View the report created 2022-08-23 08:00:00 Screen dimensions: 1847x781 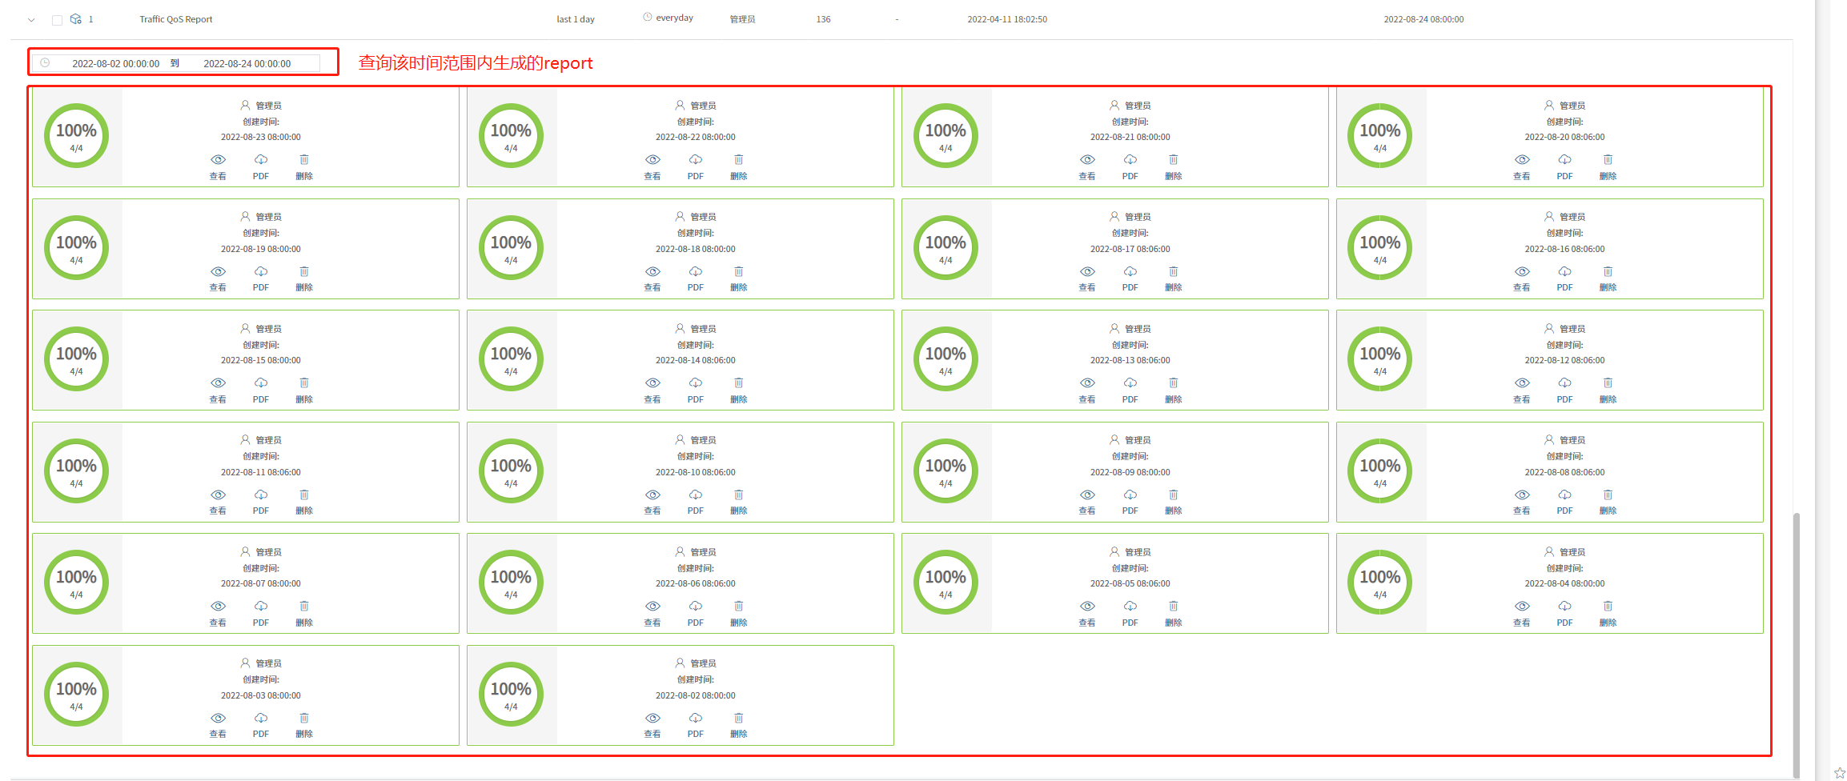click(x=218, y=161)
